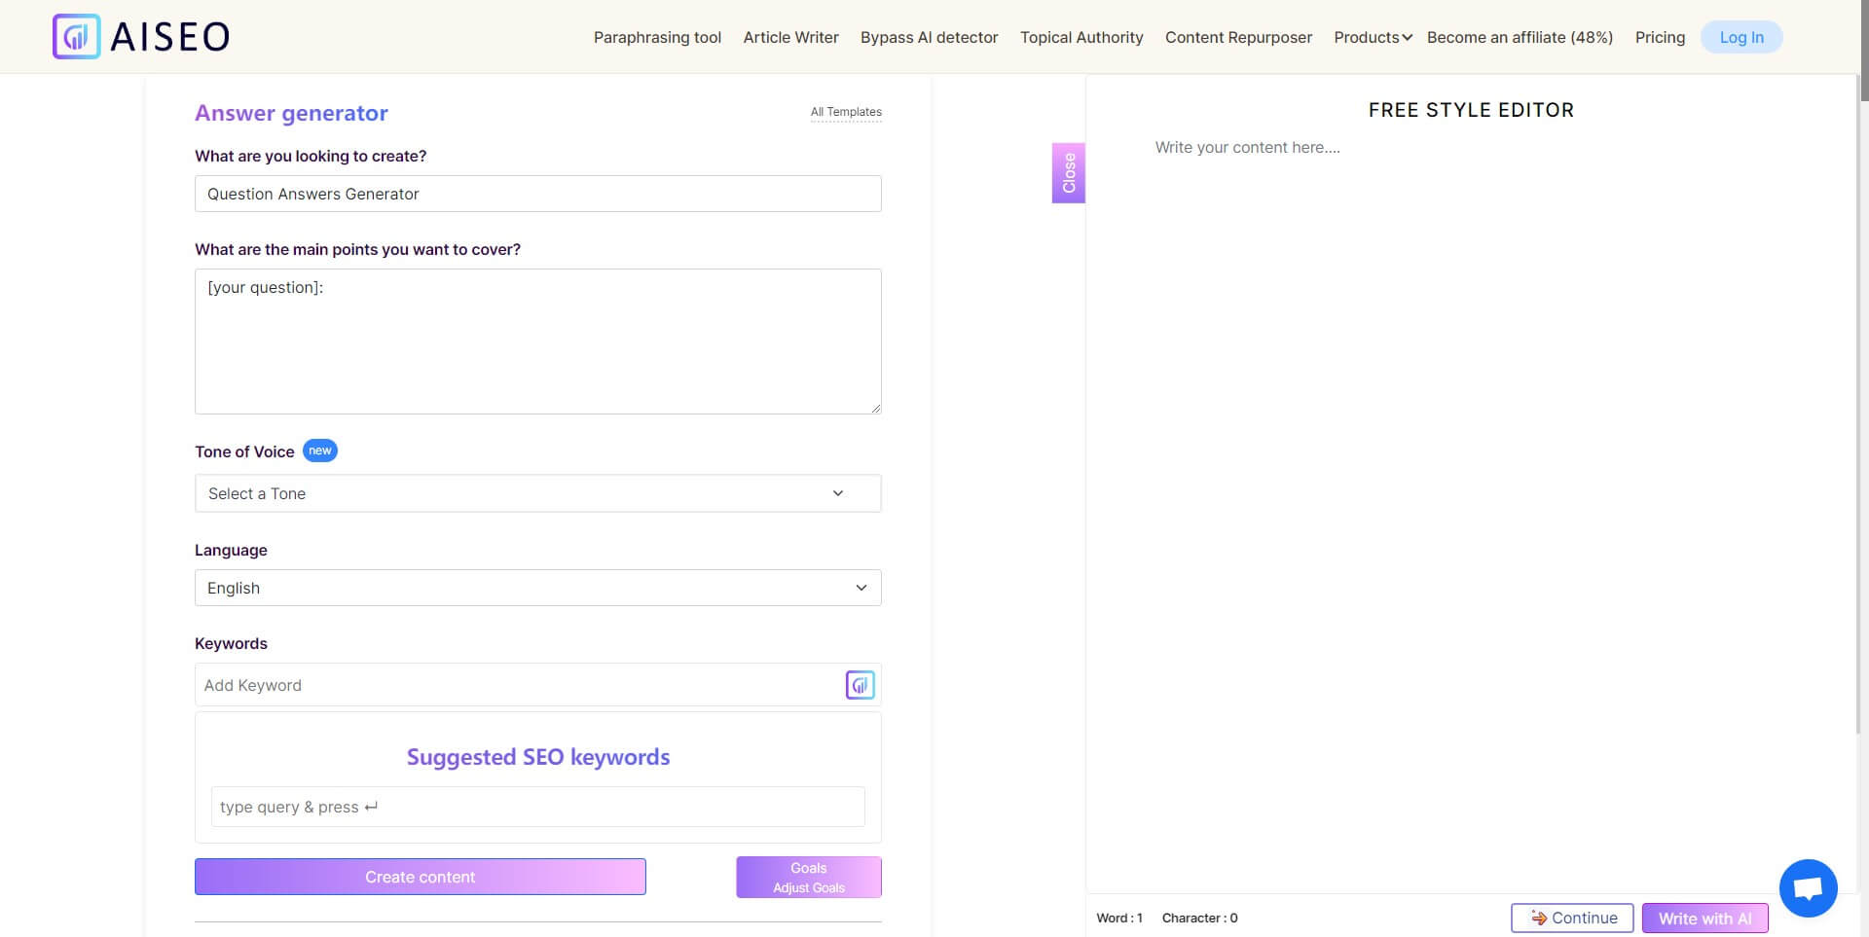Focus the main points question textarea
Image resolution: width=1869 pixels, height=937 pixels.
click(x=537, y=341)
